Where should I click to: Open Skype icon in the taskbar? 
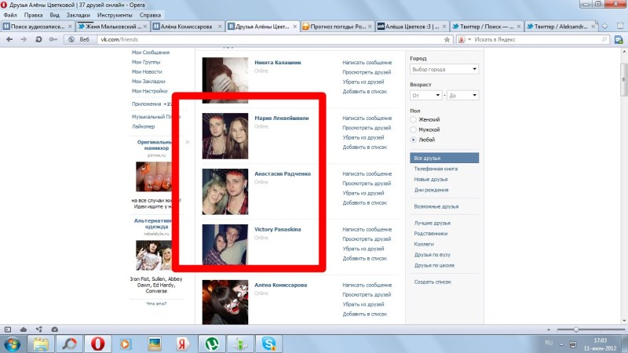[x=269, y=344]
